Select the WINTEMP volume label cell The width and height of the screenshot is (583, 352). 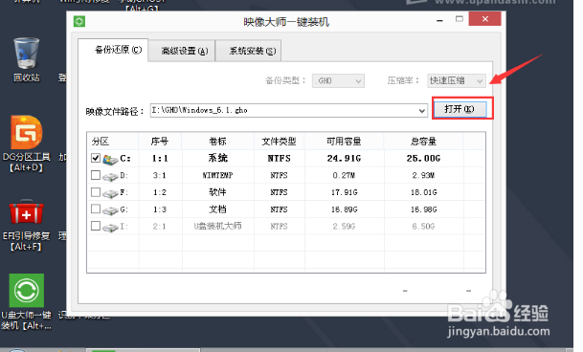218,175
